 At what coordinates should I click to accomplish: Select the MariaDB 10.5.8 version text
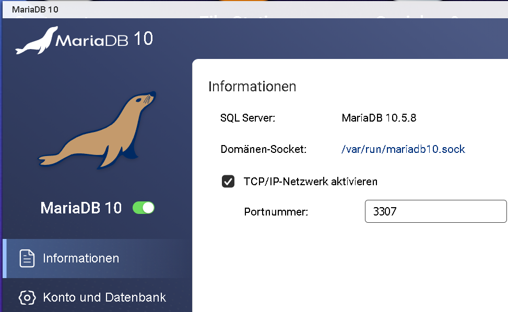pyautogui.click(x=379, y=118)
